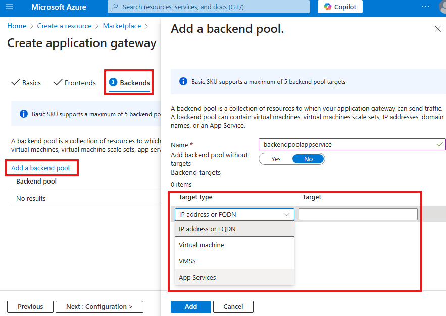This screenshot has width=446, height=316.
Task: Click Add a backend pool link
Action: [x=40, y=168]
